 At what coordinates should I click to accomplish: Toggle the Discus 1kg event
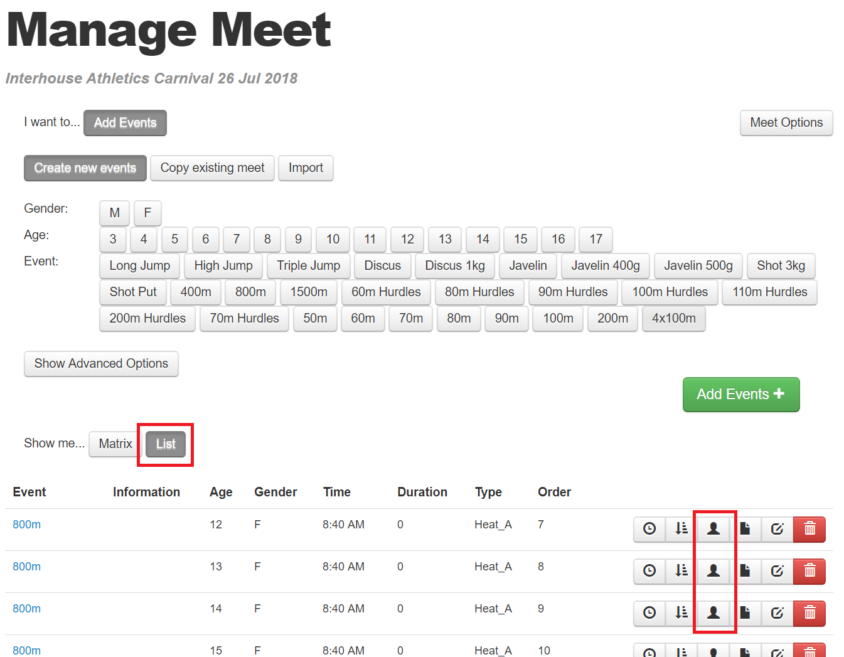[455, 265]
